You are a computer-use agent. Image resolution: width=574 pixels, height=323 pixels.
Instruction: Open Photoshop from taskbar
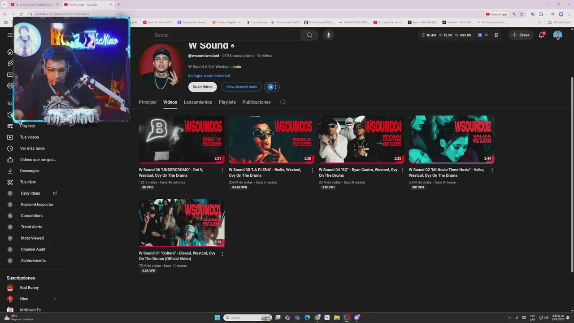click(327, 318)
